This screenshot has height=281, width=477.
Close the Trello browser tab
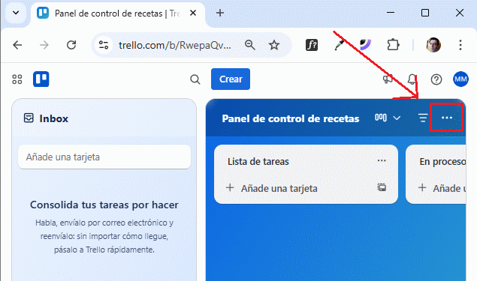pos(193,13)
